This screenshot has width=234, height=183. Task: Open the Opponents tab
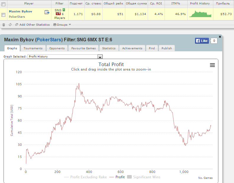57,48
